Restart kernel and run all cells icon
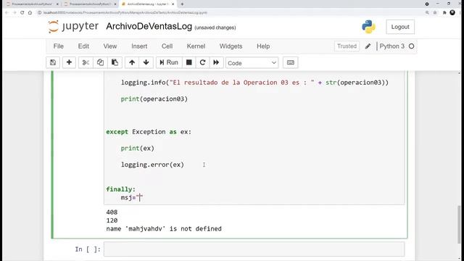464x261 pixels. [216, 62]
